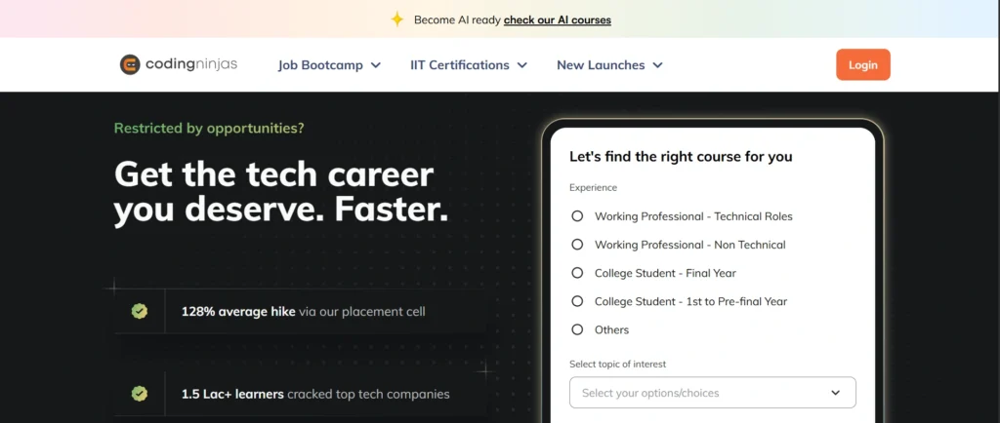
Task: Click the Coding Ninjas logo icon
Action: [x=130, y=65]
